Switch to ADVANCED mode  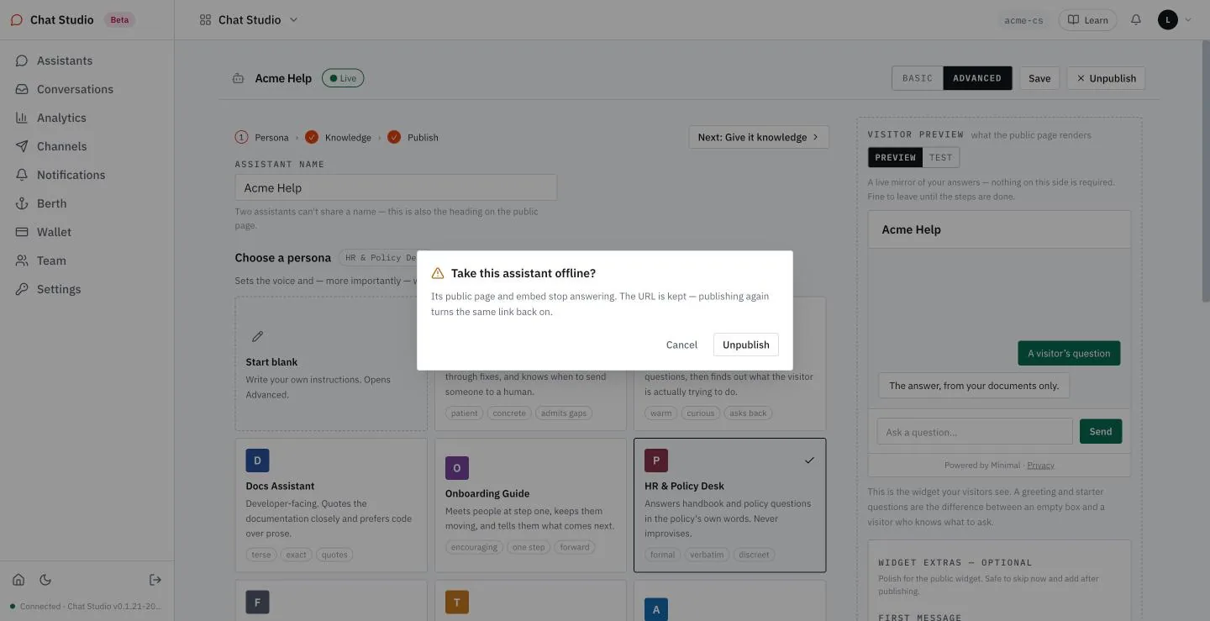tap(977, 78)
